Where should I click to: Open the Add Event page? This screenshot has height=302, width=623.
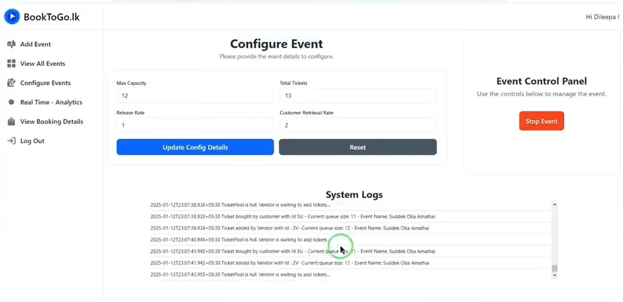pyautogui.click(x=35, y=44)
